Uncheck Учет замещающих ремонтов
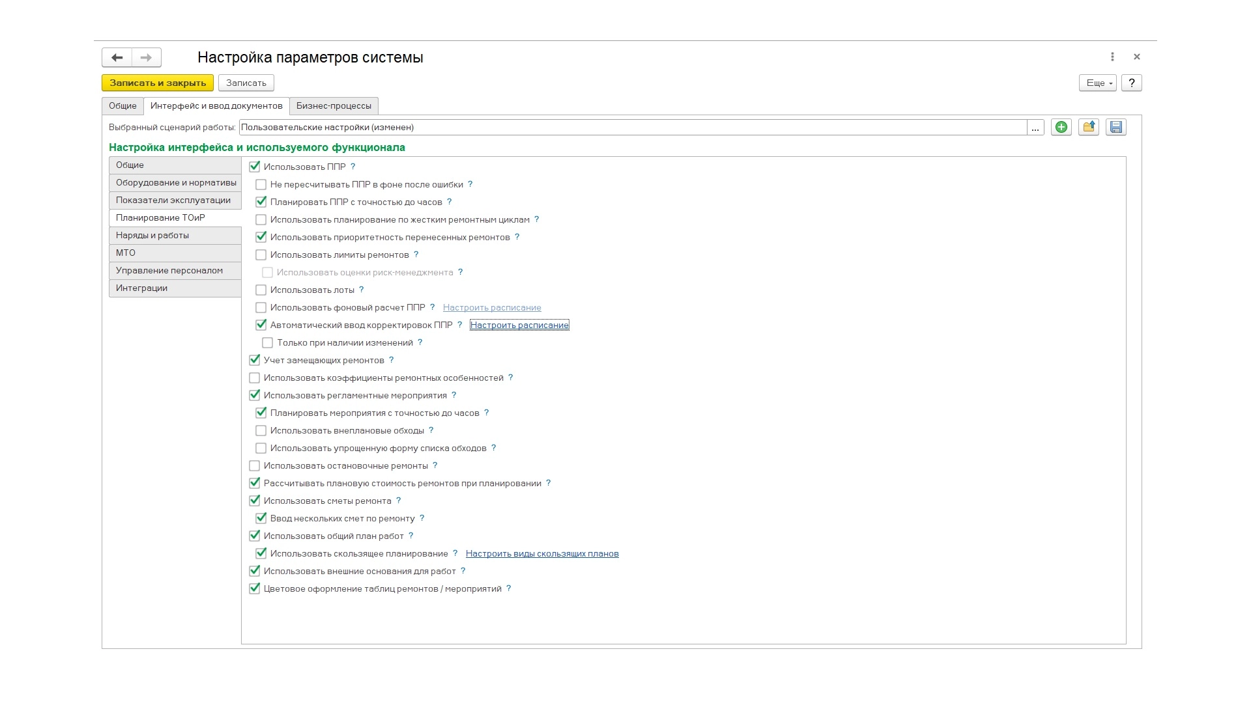The image size is (1251, 703). (254, 360)
